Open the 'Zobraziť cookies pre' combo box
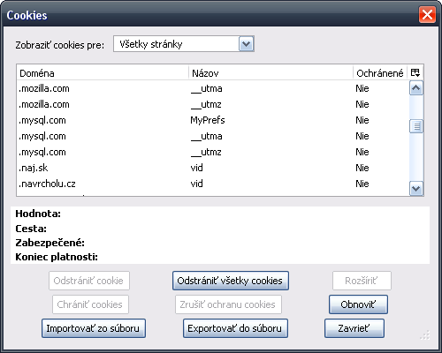 click(x=184, y=44)
